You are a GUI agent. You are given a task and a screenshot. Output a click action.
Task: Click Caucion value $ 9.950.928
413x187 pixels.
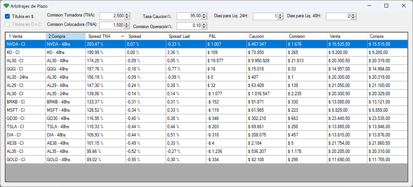[266, 61]
